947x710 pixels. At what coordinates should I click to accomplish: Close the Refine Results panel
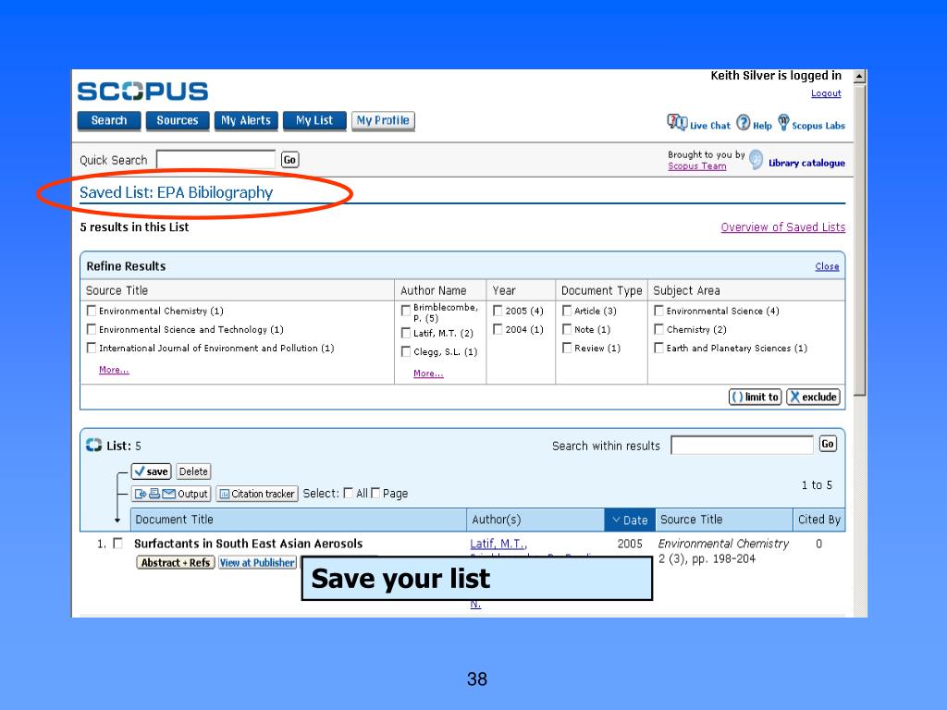click(x=827, y=266)
